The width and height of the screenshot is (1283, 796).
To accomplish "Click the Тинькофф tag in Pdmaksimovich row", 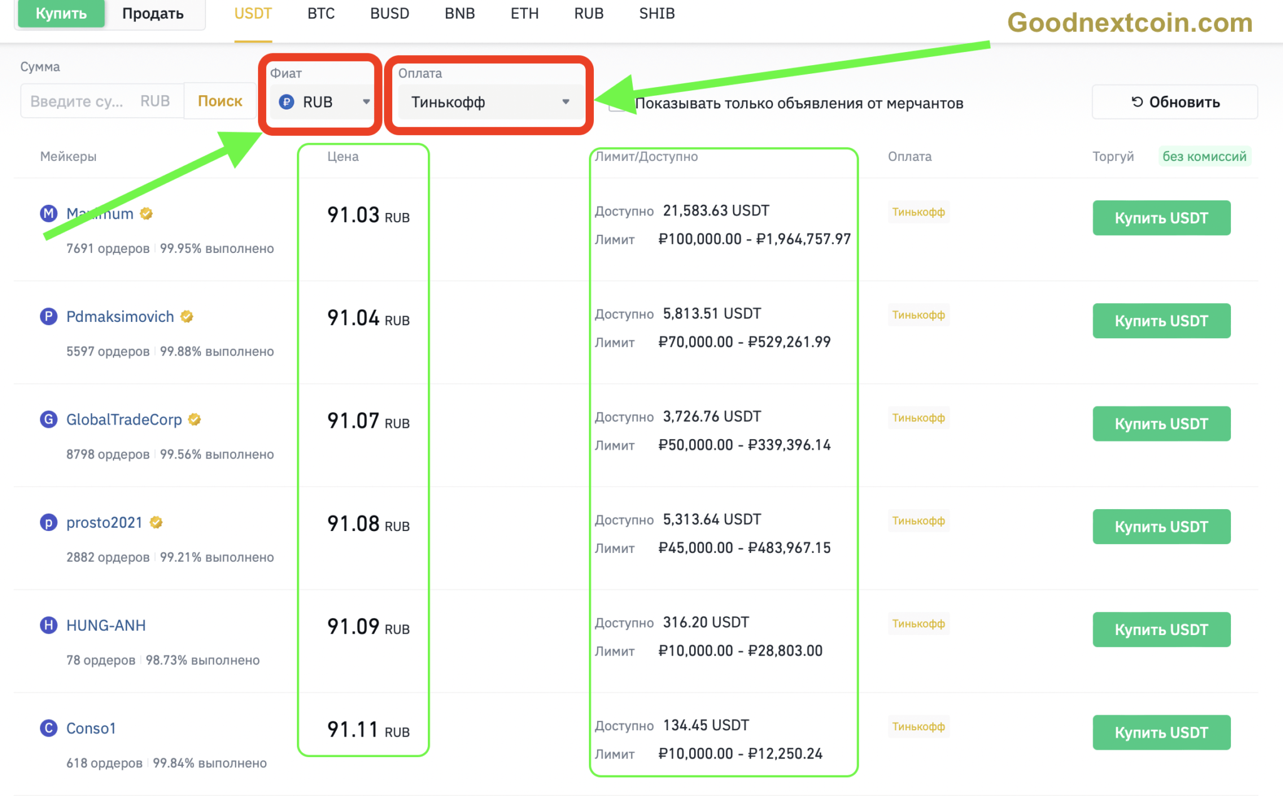I will click(x=918, y=314).
